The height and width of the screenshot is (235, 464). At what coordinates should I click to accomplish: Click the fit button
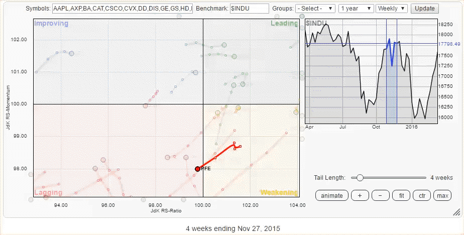click(x=401, y=195)
